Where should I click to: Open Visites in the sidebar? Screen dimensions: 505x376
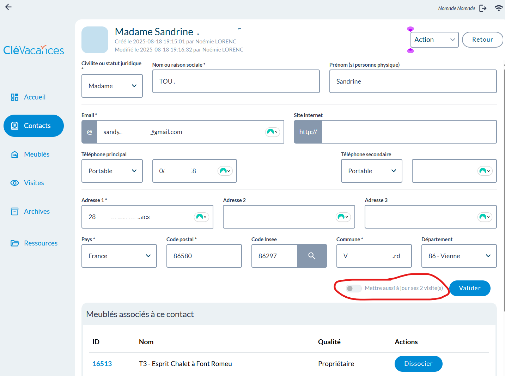pos(34,183)
